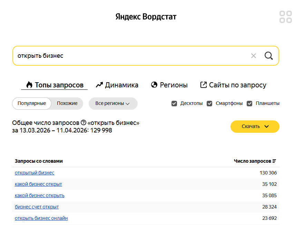The height and width of the screenshot is (225, 295).
Task: Click the help question mark icon
Action: [83, 122]
